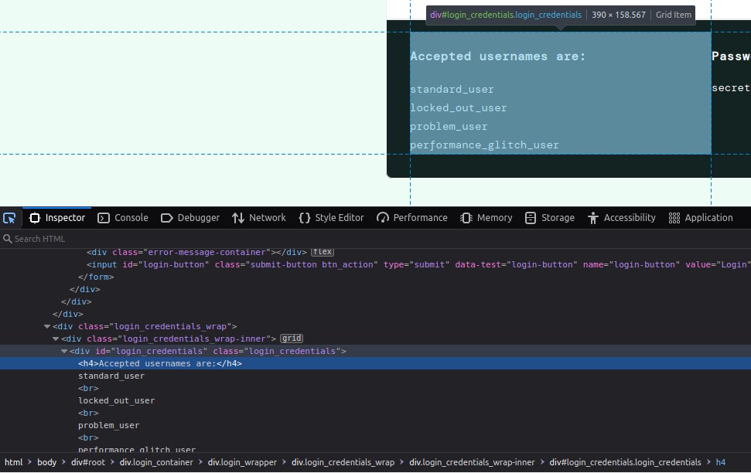Viewport: 751px width, 473px height.
Task: Open the Performance panel
Action: pyautogui.click(x=412, y=218)
